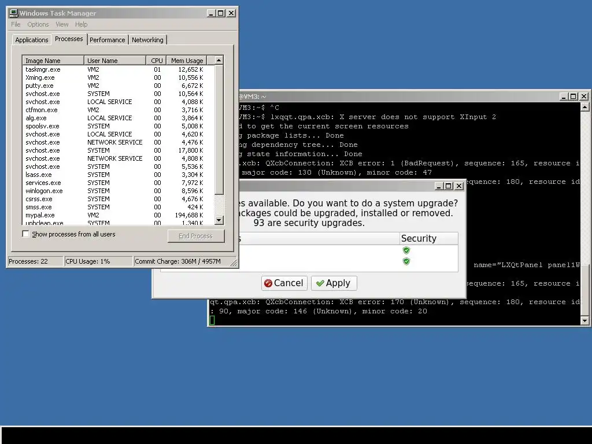Click the terminal window scroll down arrow
This screenshot has height=444, width=592.
[584, 321]
